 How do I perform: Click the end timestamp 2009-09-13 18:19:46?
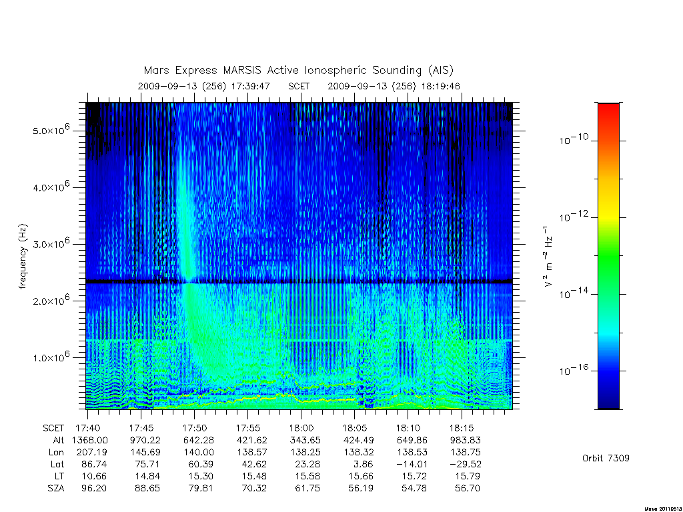coord(394,86)
